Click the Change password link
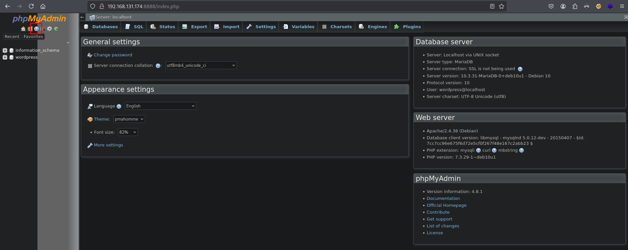Image resolution: width=628 pixels, height=250 pixels. click(x=113, y=55)
